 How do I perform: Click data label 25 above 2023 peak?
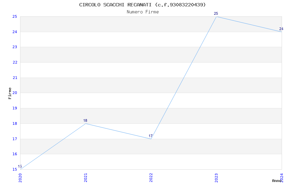point(216,14)
